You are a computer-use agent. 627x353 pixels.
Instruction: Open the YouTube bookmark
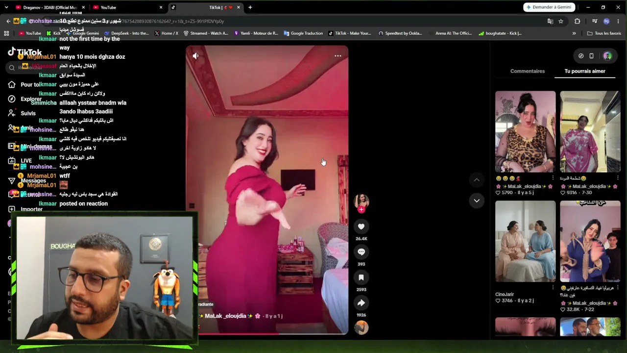coord(30,33)
